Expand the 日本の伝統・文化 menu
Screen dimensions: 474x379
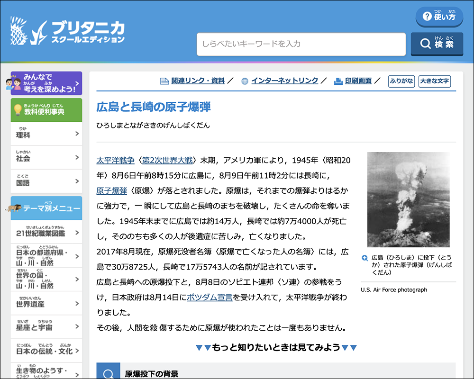tap(46, 351)
